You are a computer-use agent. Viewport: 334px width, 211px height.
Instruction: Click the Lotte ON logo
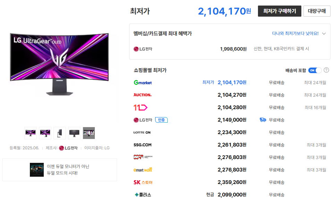pos(142,132)
